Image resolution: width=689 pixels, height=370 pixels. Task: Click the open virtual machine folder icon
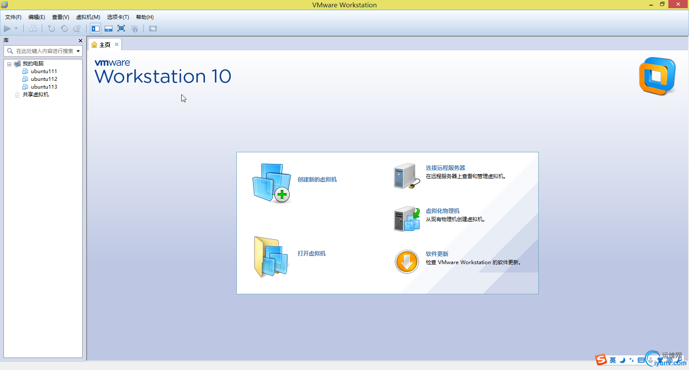(x=271, y=257)
